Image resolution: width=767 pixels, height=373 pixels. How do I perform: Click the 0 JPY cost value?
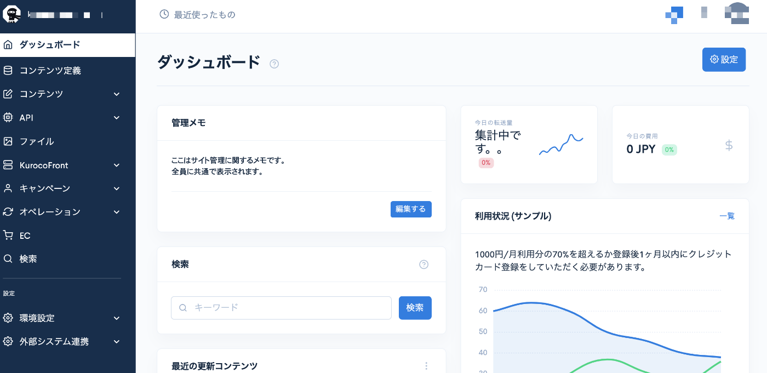[x=641, y=149]
